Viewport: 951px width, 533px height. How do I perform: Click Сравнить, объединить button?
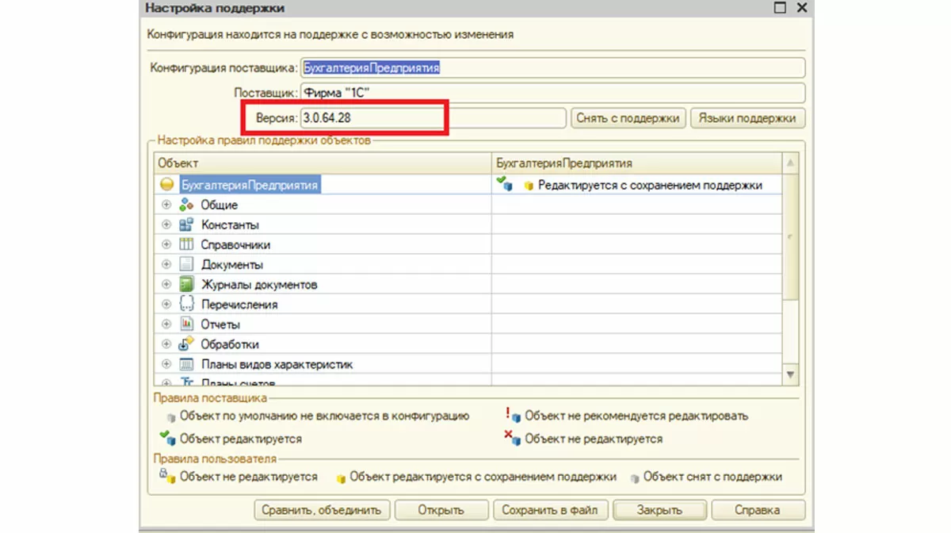tap(322, 510)
